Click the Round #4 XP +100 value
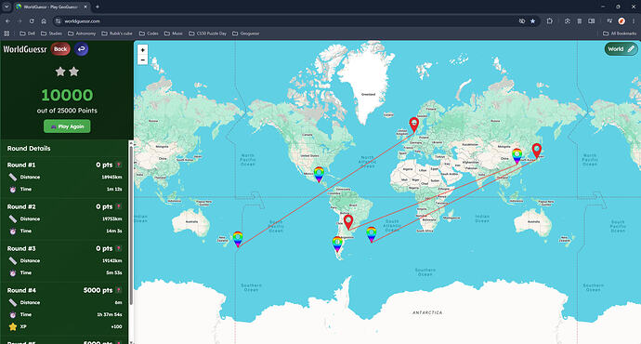This screenshot has width=641, height=344. coord(116,327)
